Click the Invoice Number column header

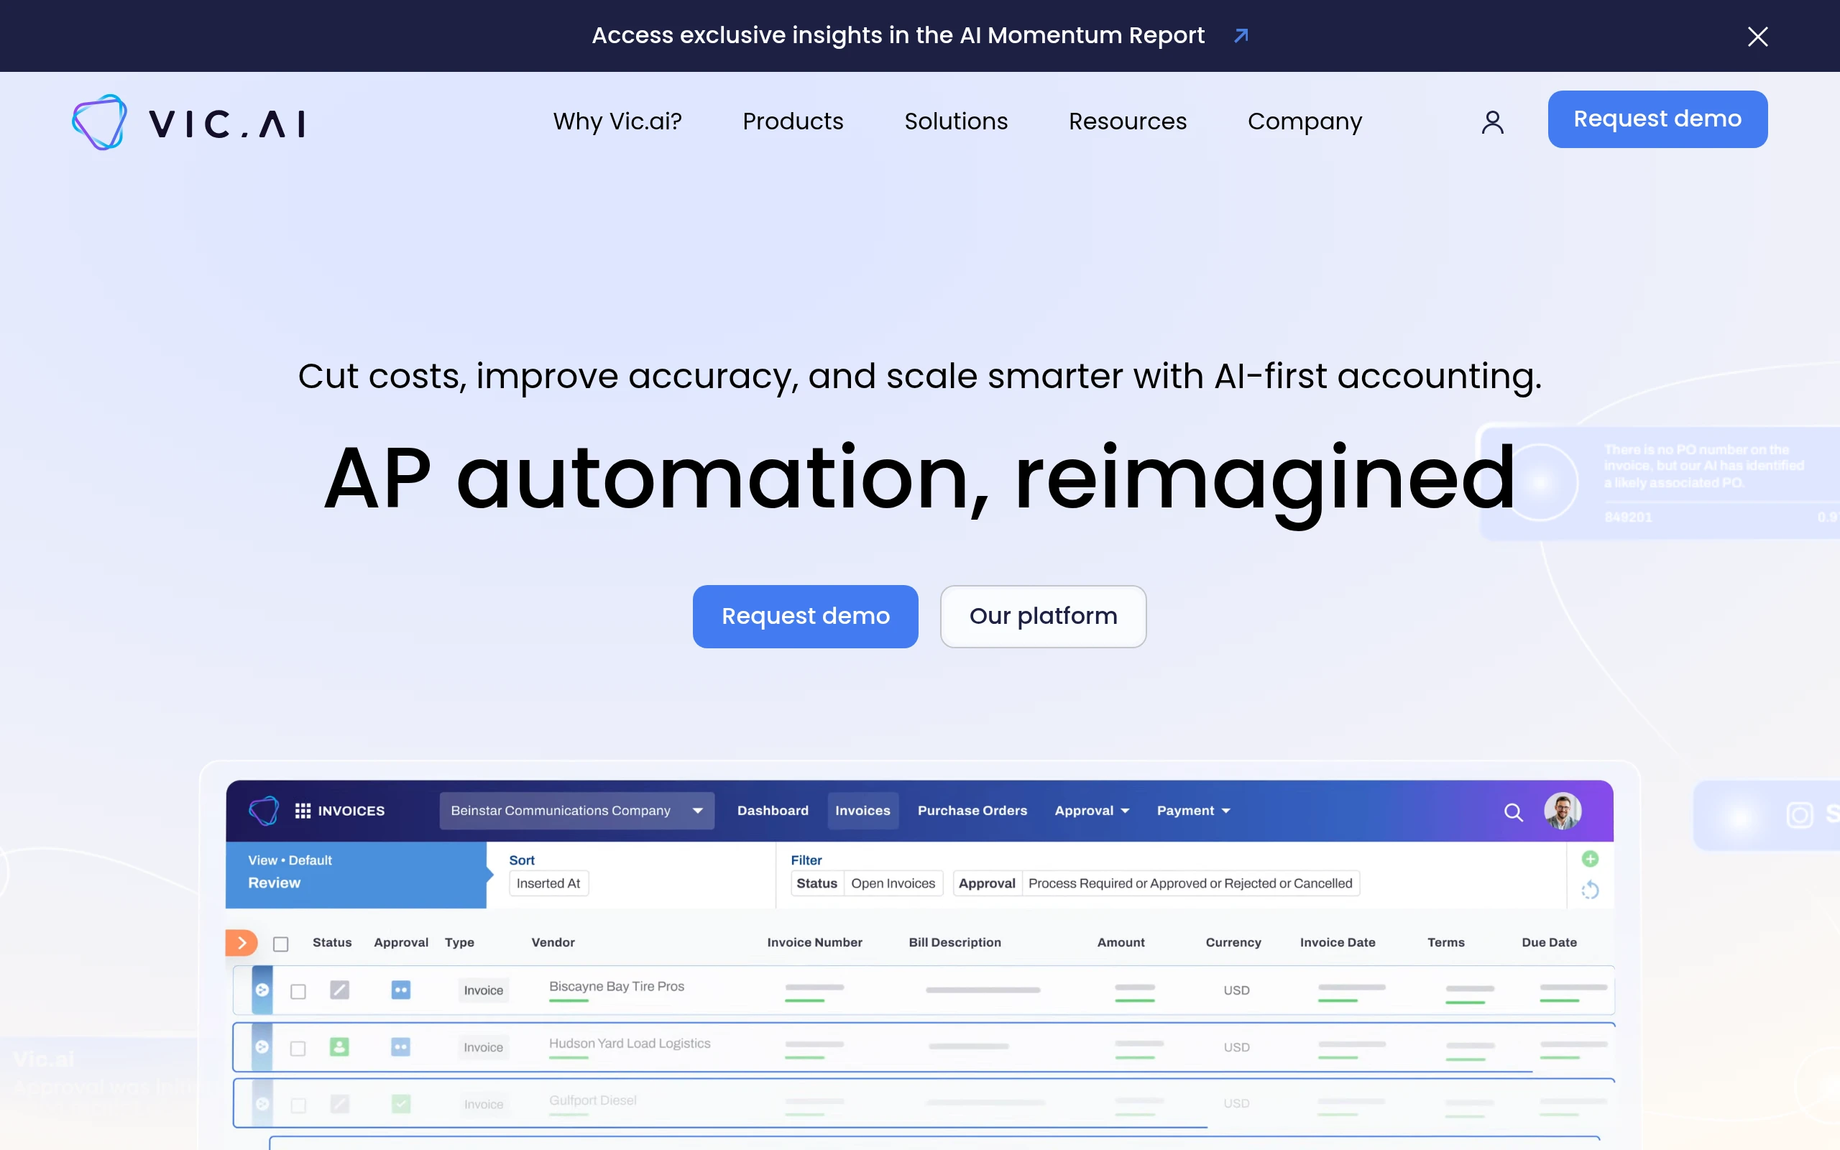click(x=814, y=942)
